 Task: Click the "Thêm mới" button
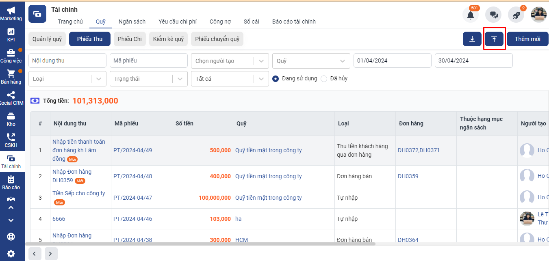(x=527, y=39)
